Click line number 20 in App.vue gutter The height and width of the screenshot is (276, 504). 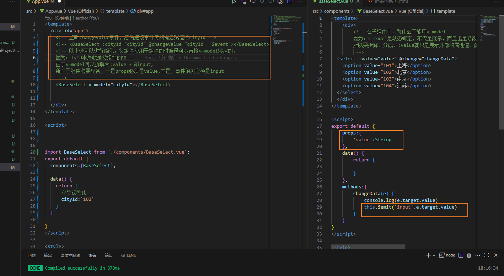33,152
